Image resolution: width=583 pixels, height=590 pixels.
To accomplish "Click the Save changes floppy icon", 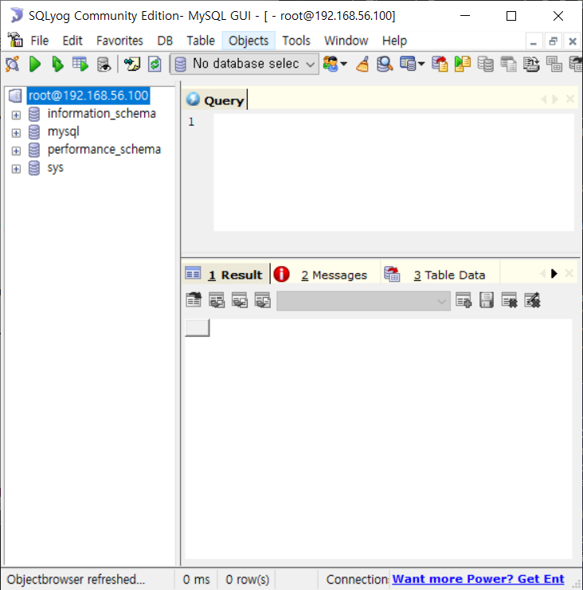I will pyautogui.click(x=487, y=300).
